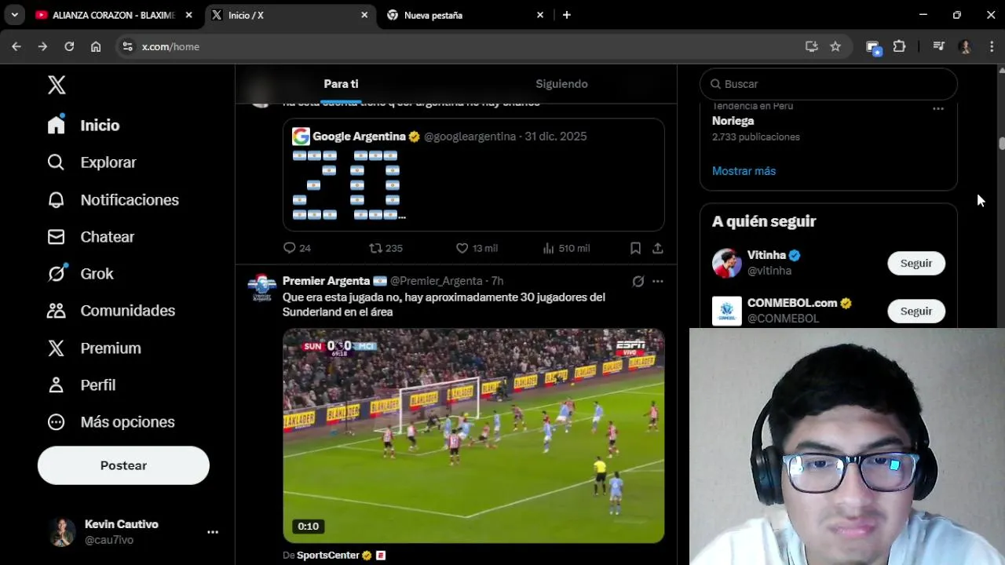Follow Vitinha with Seguir button
Viewport: 1005px width, 565px height.
915,264
